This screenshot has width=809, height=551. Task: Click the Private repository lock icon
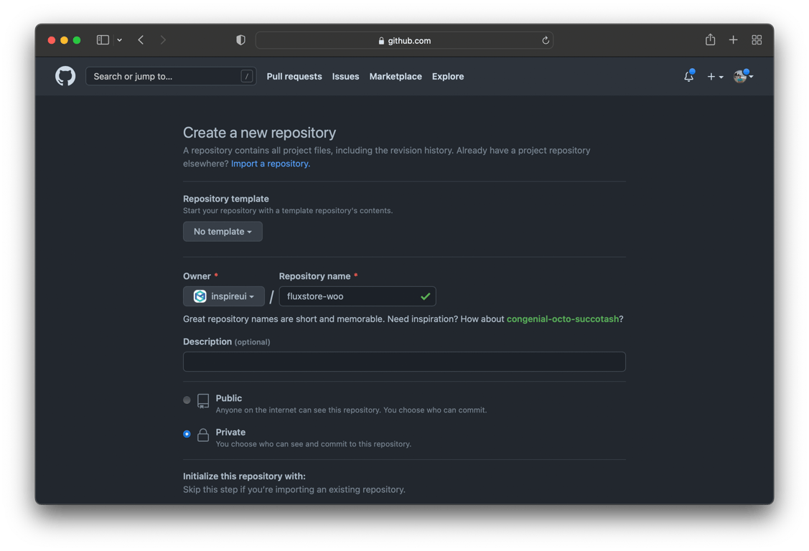(203, 435)
